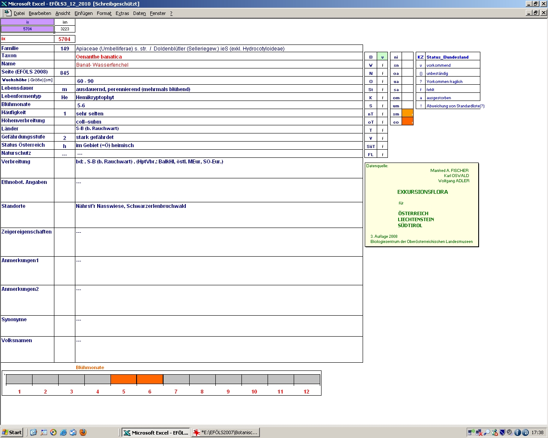Click the orange month 5 bar in Blühmonate chart
The image size is (548, 438).
pos(124,379)
